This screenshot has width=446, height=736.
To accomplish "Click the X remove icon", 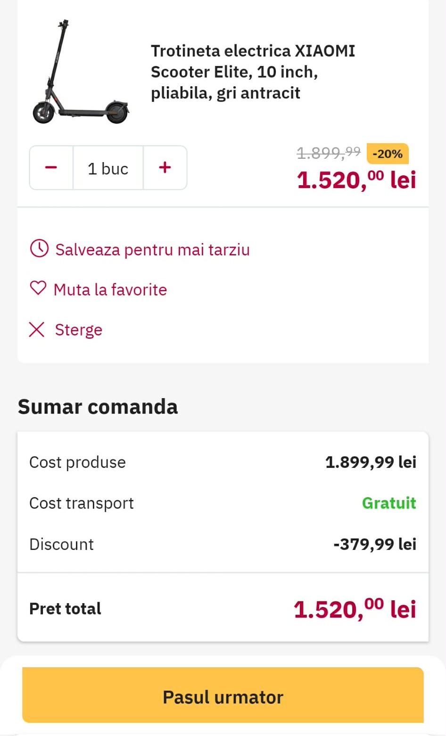I will [x=37, y=330].
